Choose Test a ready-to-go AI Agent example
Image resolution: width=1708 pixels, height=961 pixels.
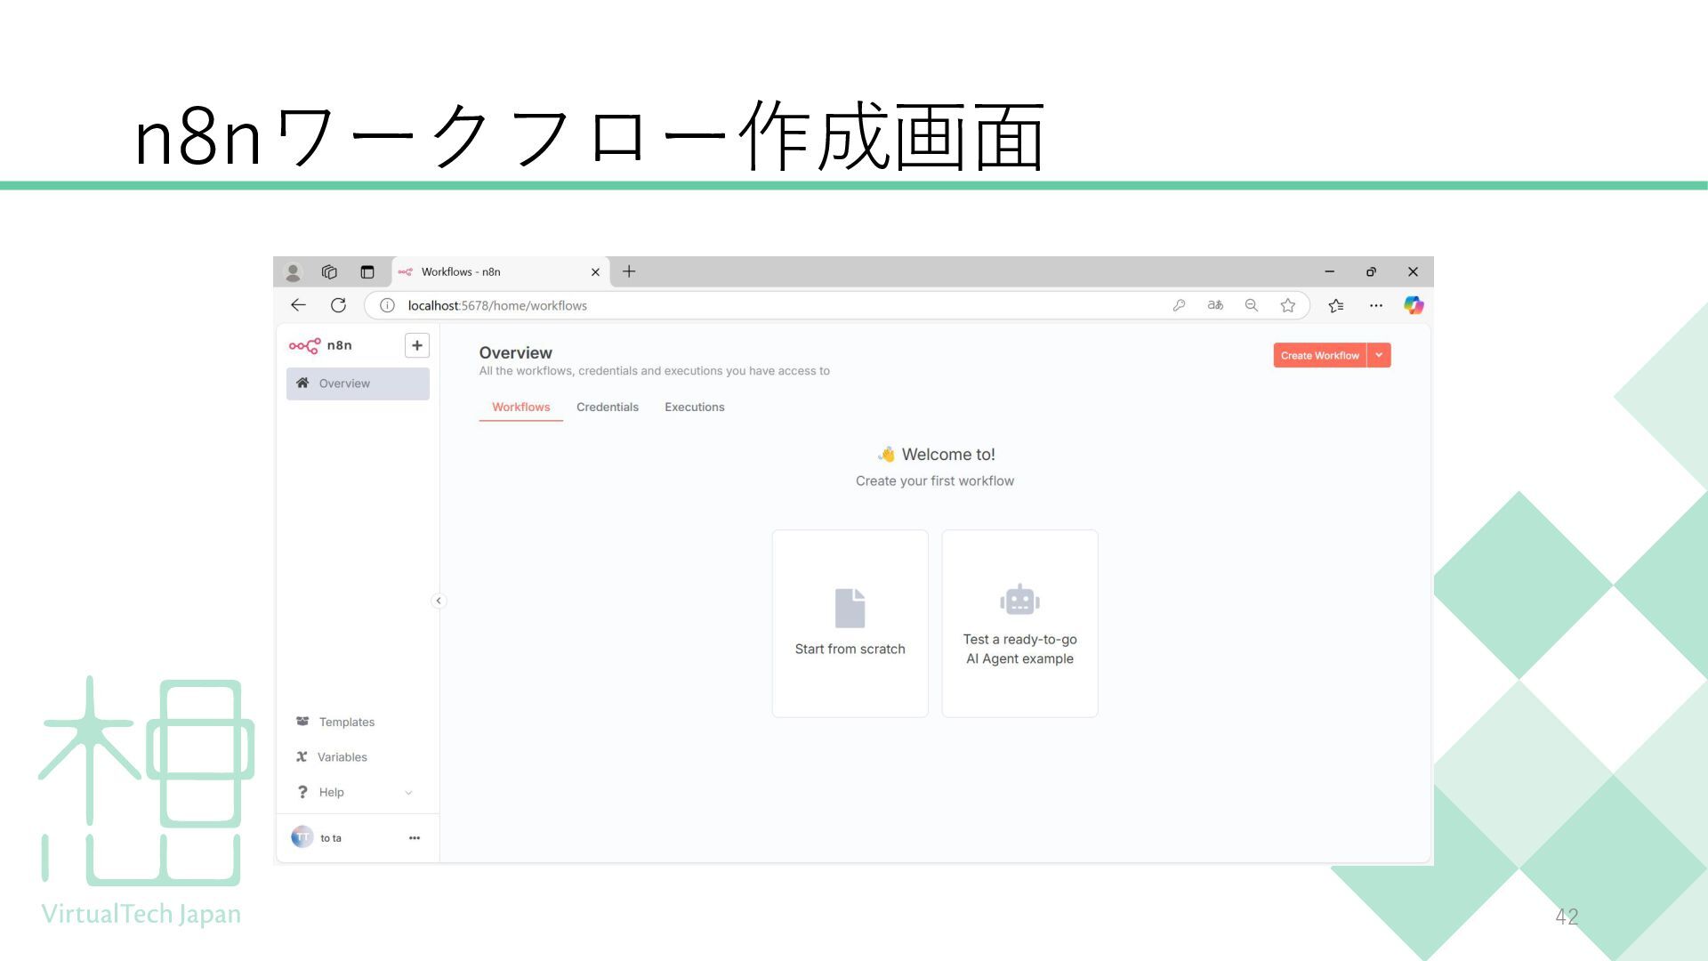1019,623
